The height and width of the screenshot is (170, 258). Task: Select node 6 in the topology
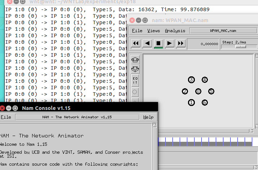pyautogui.click(x=205, y=103)
